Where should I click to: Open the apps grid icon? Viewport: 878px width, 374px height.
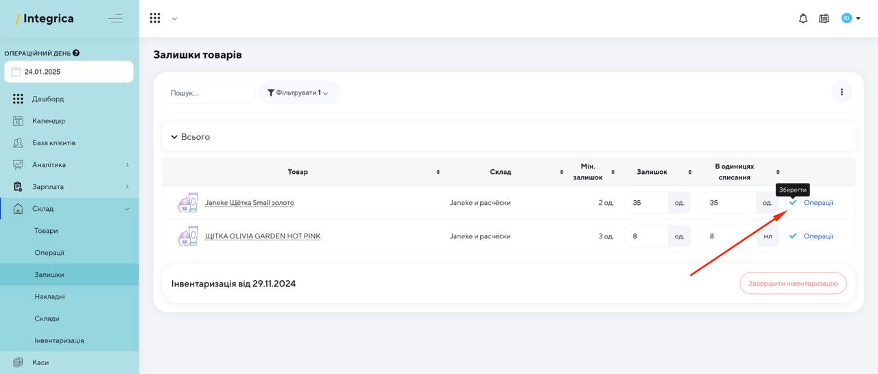pos(155,18)
